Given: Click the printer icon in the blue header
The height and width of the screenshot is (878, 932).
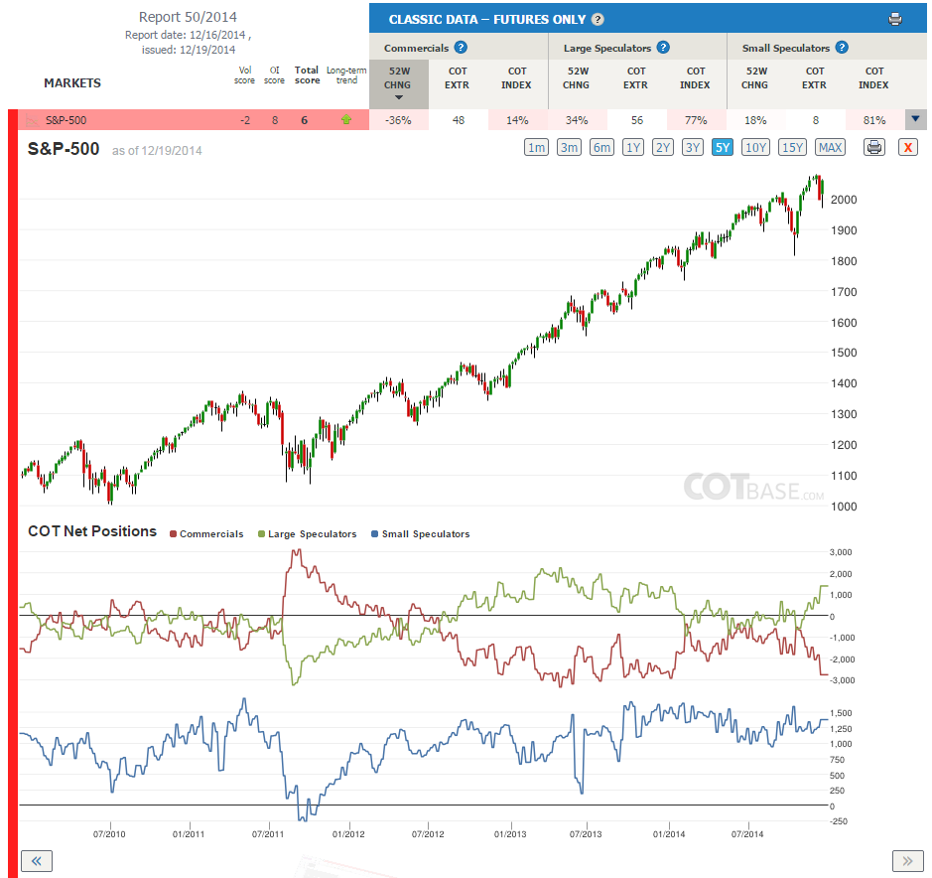Looking at the screenshot, I should click(894, 19).
